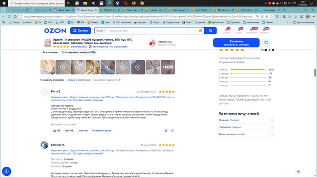317x178 pixels.
Task: Switch to the Мессенджер browser tab
Action: [x=269, y=9]
